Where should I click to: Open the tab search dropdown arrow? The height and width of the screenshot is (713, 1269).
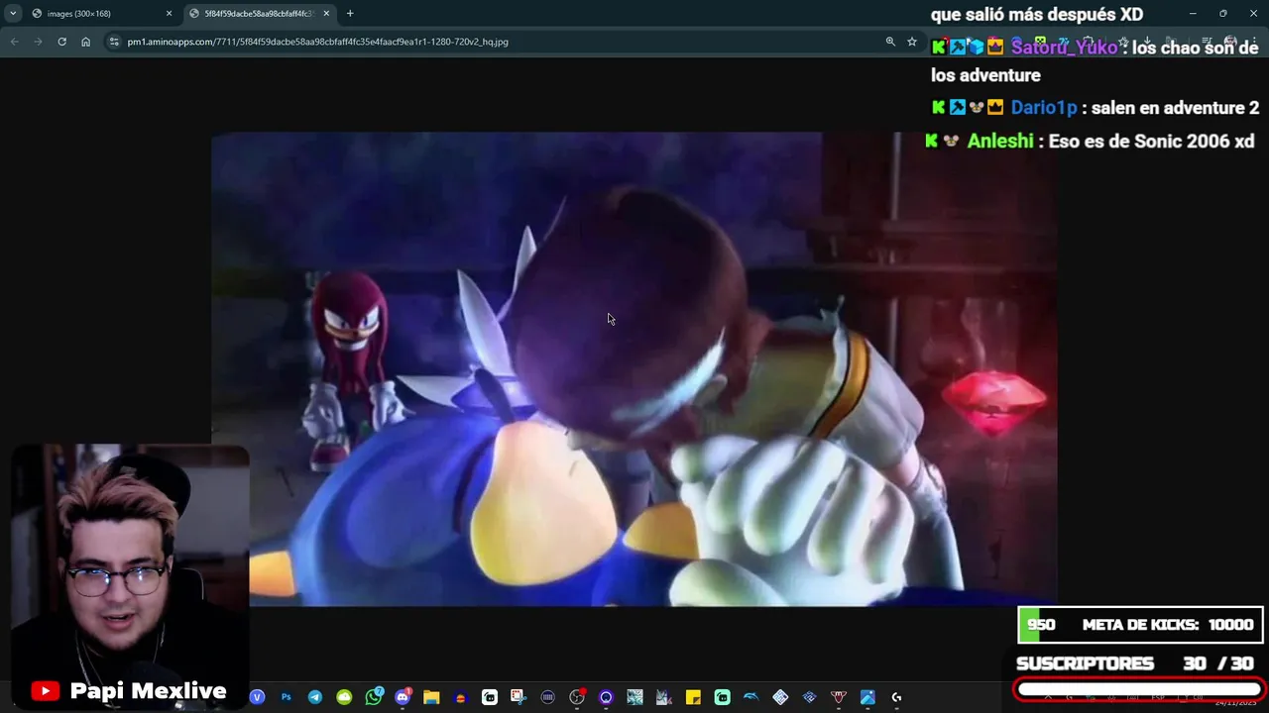coord(13,13)
